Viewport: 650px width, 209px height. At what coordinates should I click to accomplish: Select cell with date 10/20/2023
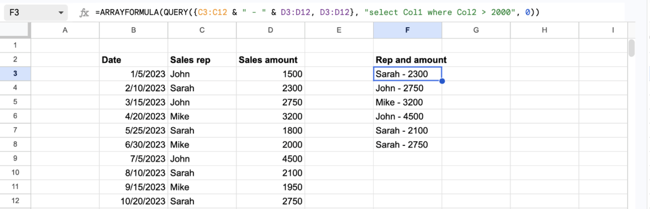[134, 201]
